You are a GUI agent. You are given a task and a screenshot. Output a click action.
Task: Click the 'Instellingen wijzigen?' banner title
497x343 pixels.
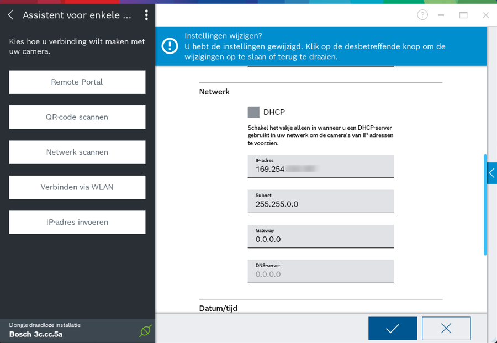click(223, 36)
